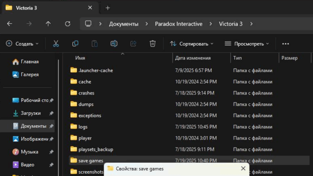This screenshot has width=313, height=176.
Task: Navigate to Paradox Interactive breadcrumb
Action: pyautogui.click(x=179, y=24)
